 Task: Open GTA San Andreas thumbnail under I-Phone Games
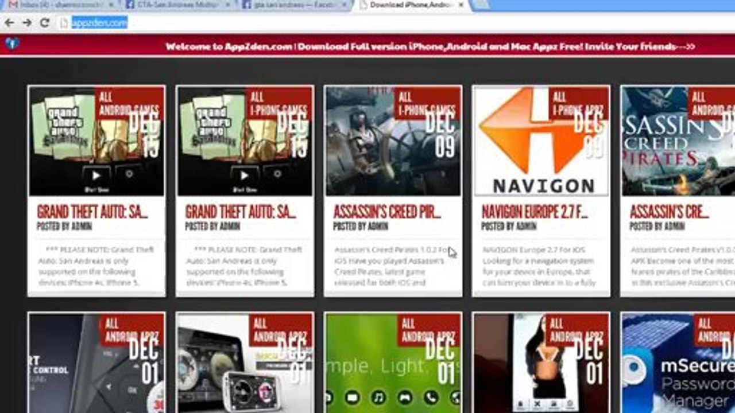(x=245, y=141)
